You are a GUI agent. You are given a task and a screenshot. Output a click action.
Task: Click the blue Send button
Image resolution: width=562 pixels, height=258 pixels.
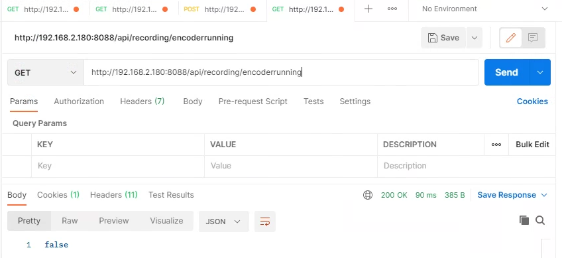click(506, 72)
